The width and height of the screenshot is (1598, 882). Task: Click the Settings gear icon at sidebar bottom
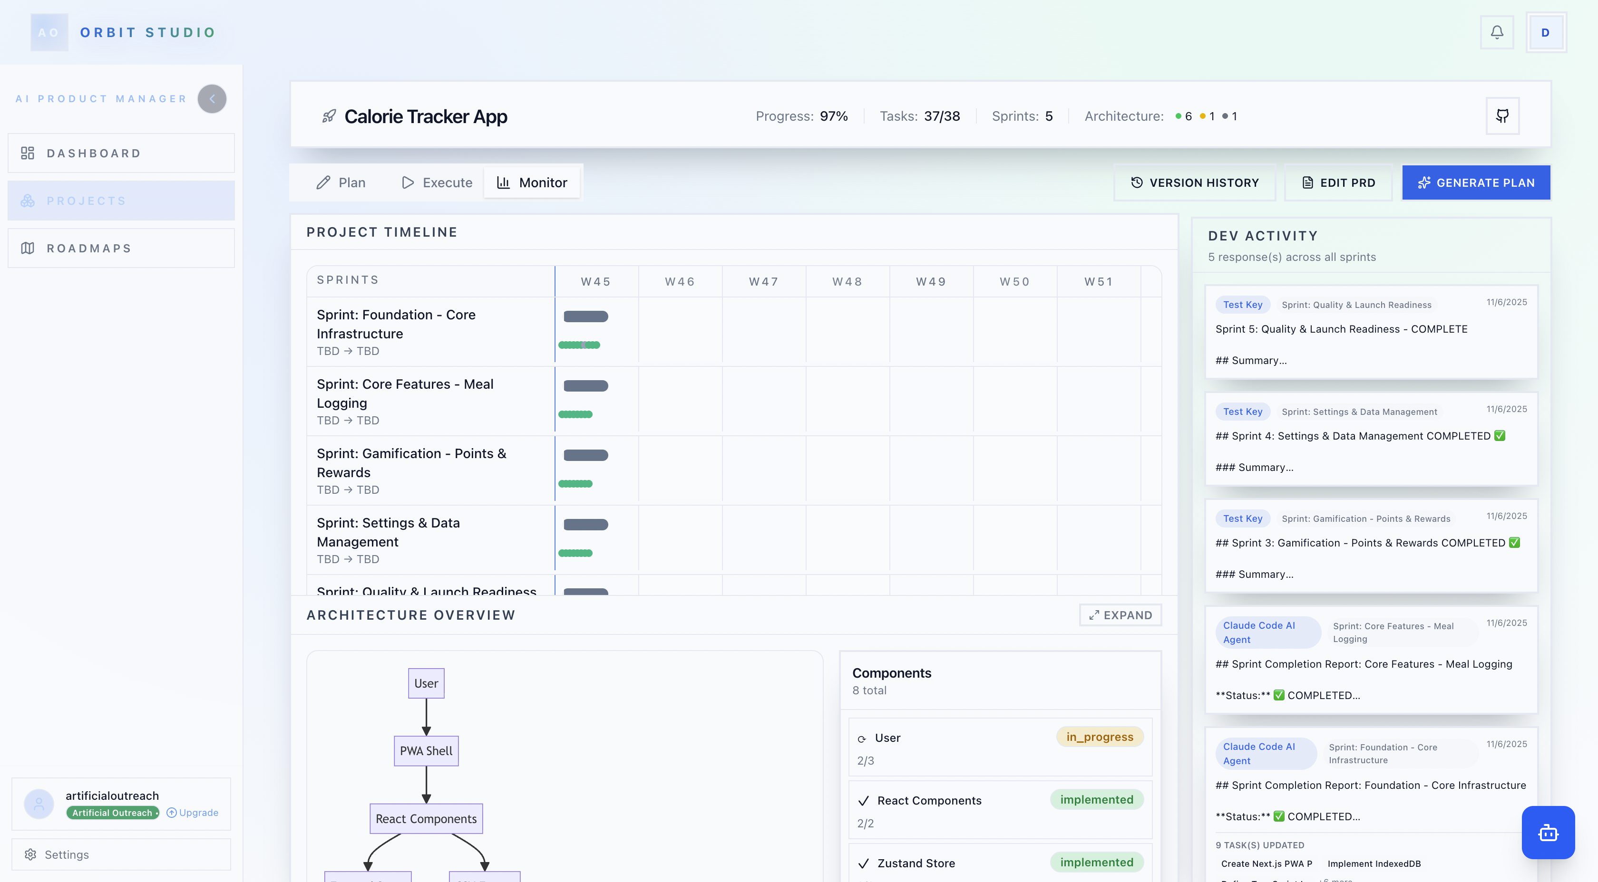pyautogui.click(x=30, y=854)
